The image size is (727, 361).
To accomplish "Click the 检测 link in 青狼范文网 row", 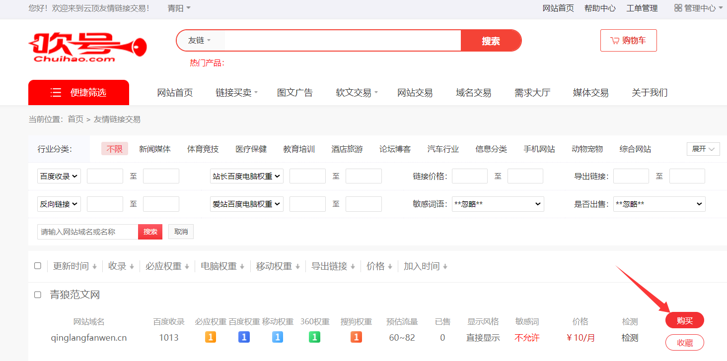I will (x=630, y=338).
